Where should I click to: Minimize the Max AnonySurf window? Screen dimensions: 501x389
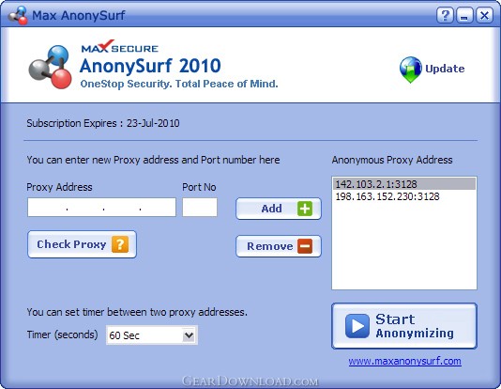coord(464,15)
